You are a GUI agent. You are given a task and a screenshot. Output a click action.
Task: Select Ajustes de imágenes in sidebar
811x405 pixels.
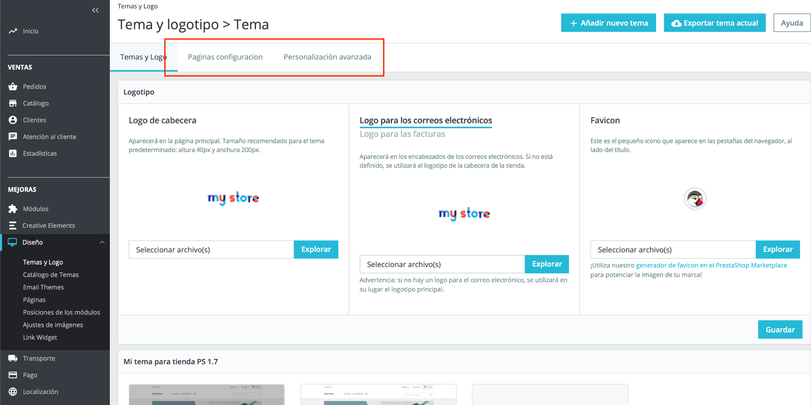coord(53,325)
